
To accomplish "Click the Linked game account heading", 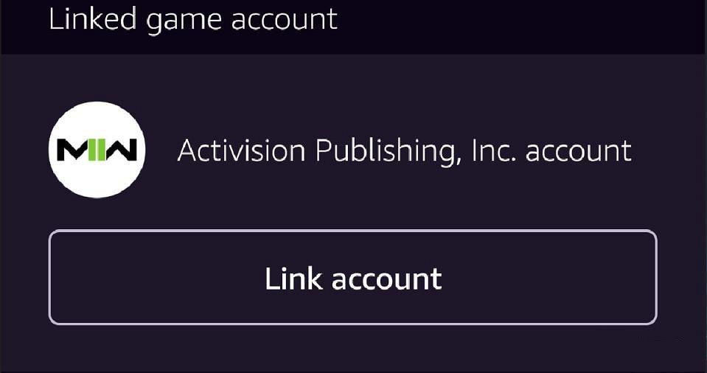I will (x=192, y=19).
